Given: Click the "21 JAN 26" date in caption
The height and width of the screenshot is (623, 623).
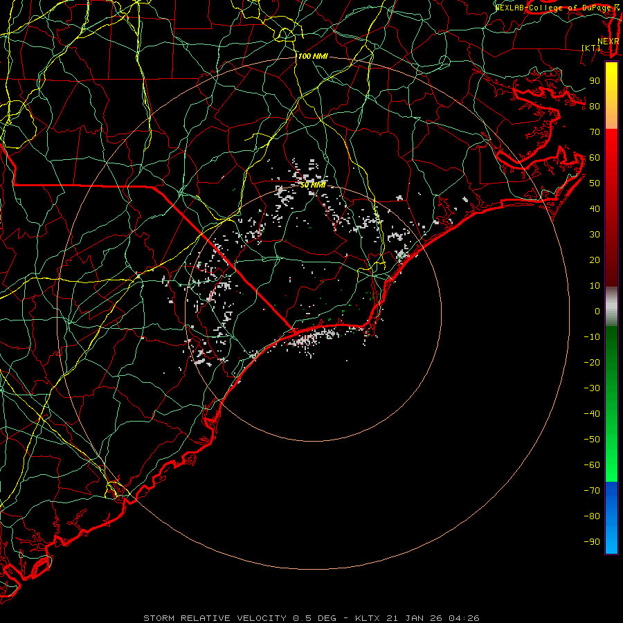Looking at the screenshot, I should point(415,618).
